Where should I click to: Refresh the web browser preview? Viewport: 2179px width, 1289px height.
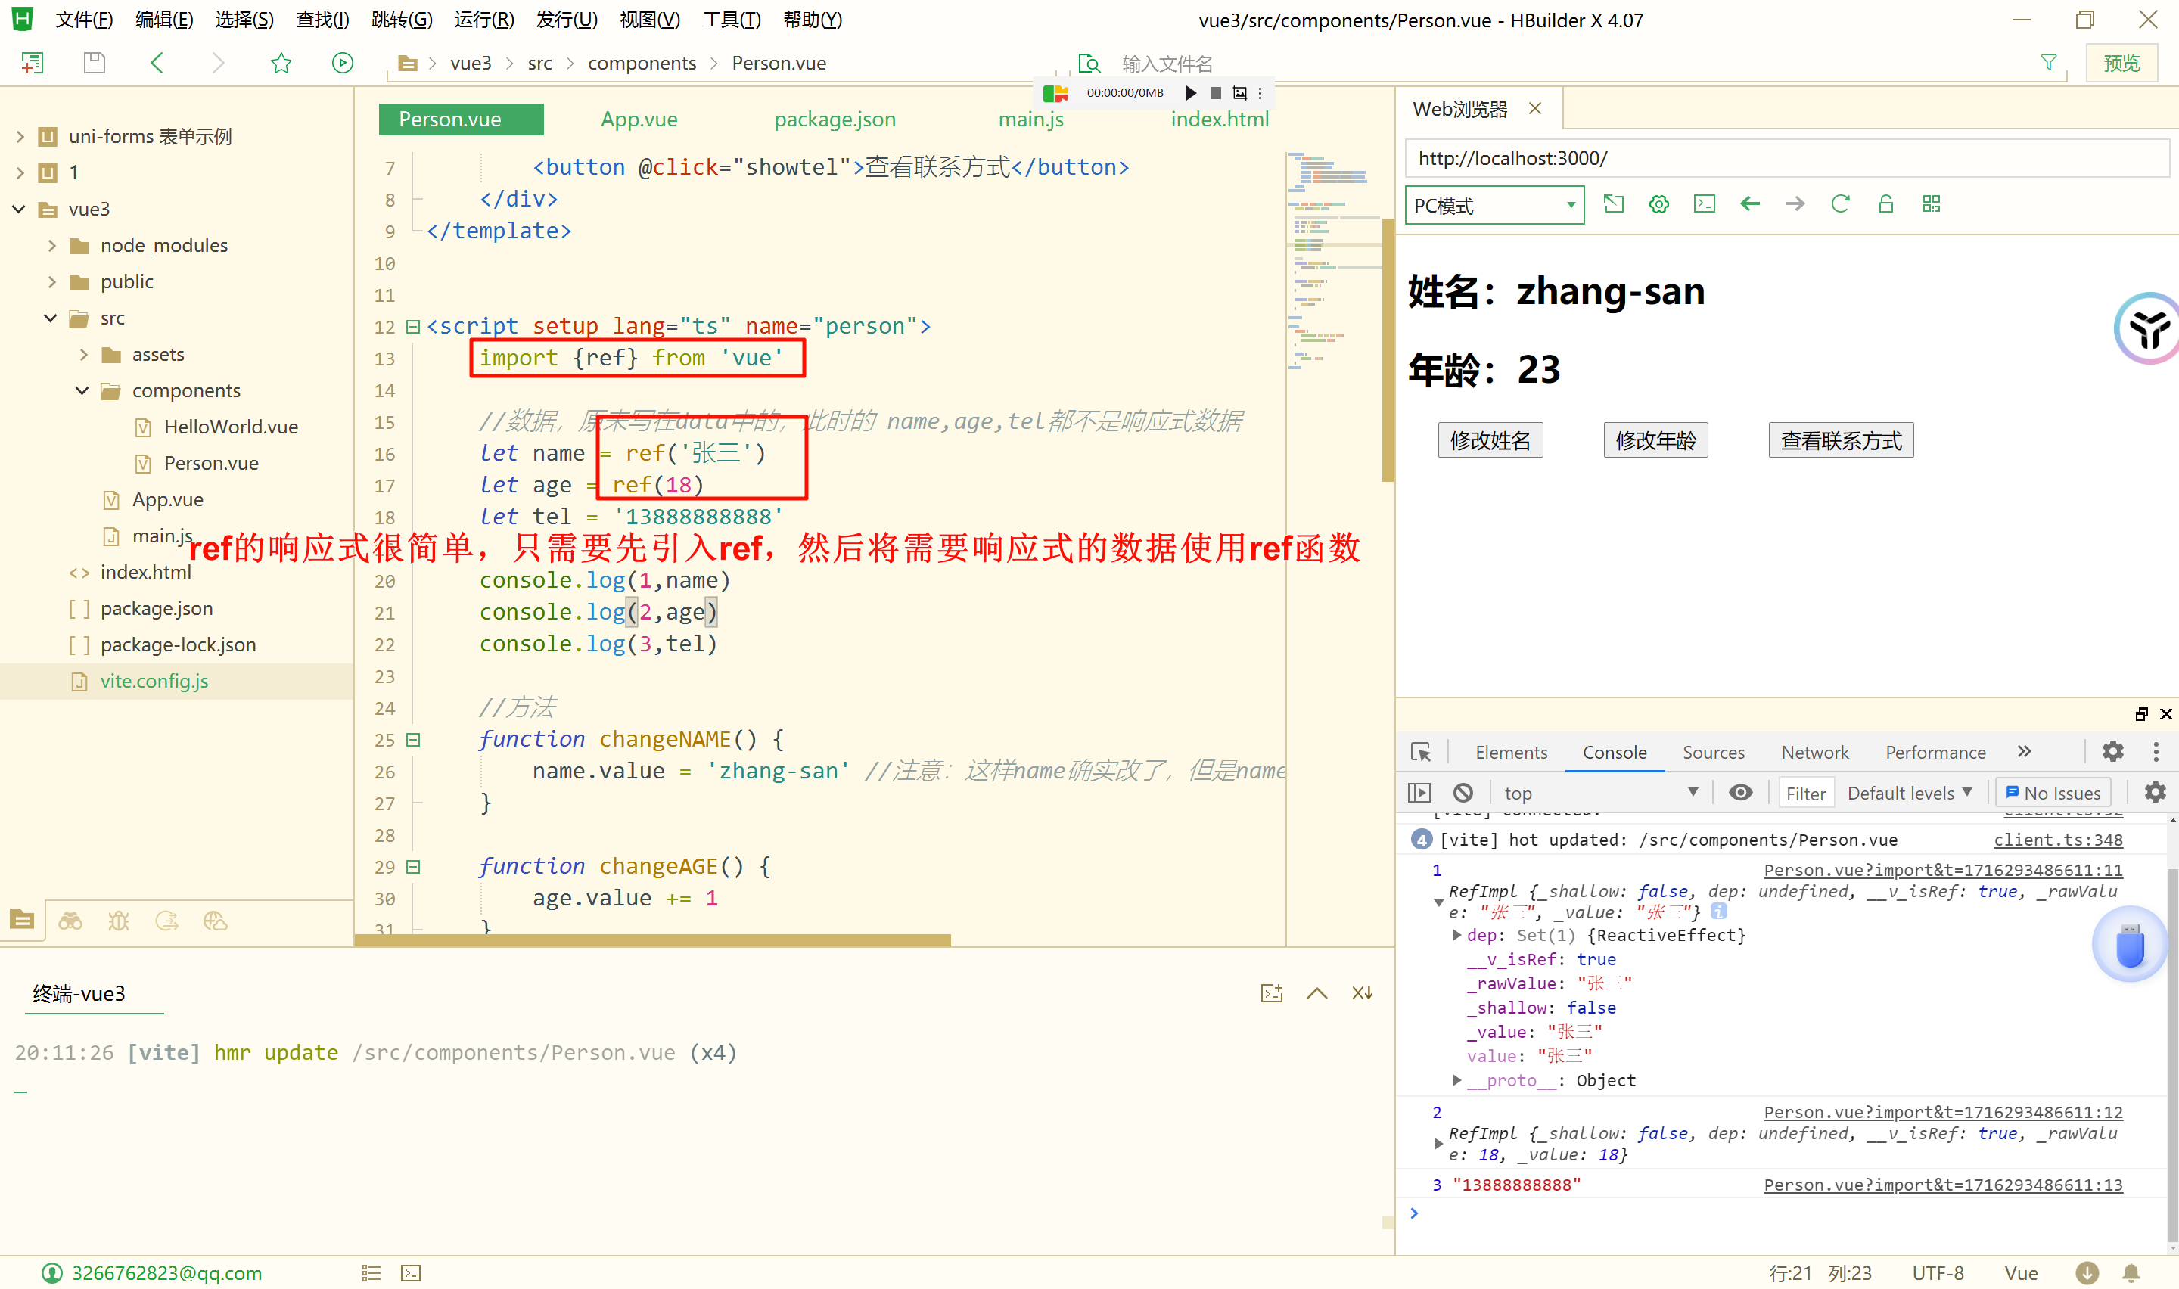[1839, 204]
